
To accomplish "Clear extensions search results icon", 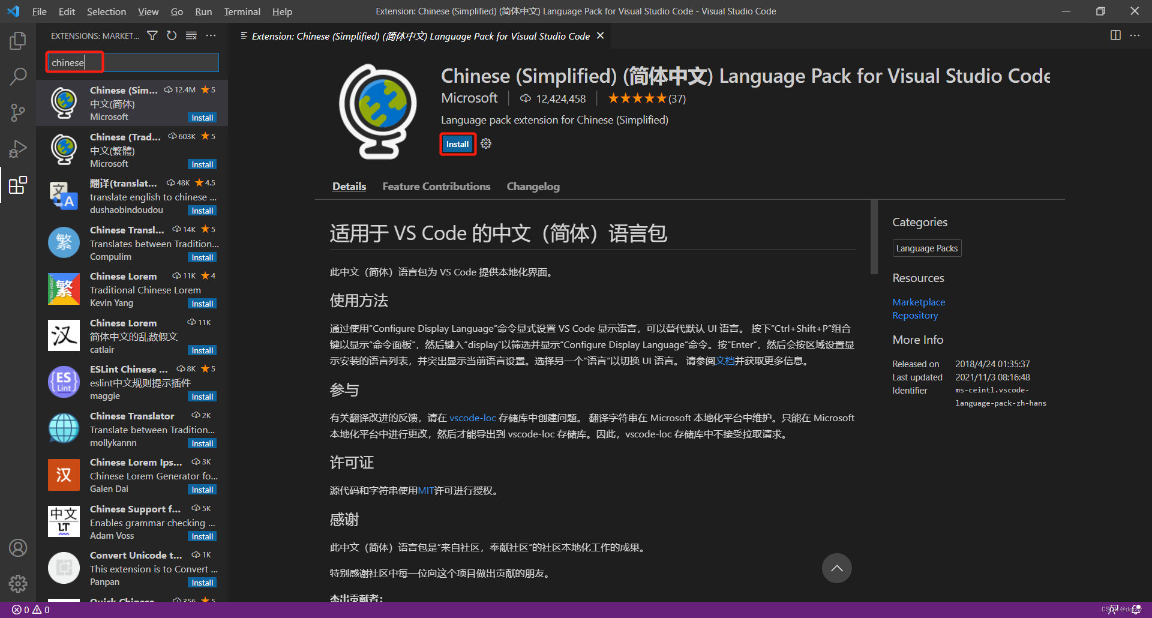I will click(x=191, y=36).
